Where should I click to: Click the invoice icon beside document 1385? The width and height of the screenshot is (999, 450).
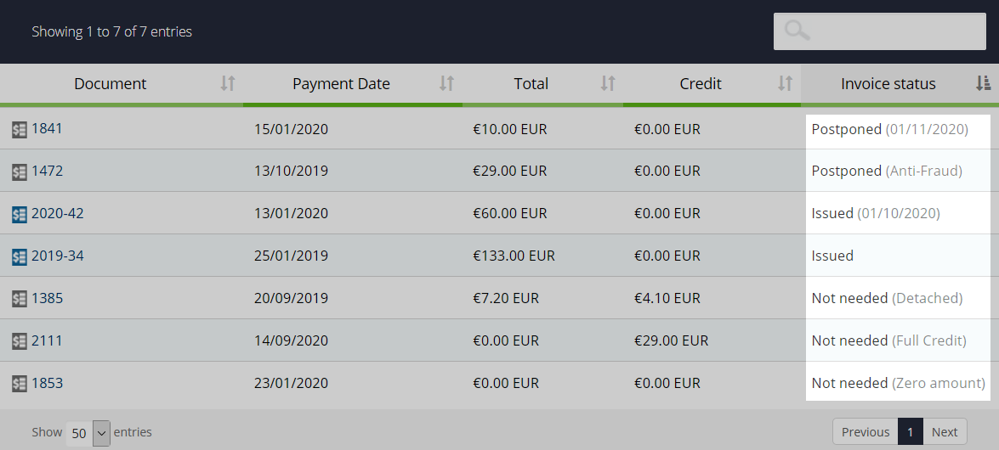20,299
